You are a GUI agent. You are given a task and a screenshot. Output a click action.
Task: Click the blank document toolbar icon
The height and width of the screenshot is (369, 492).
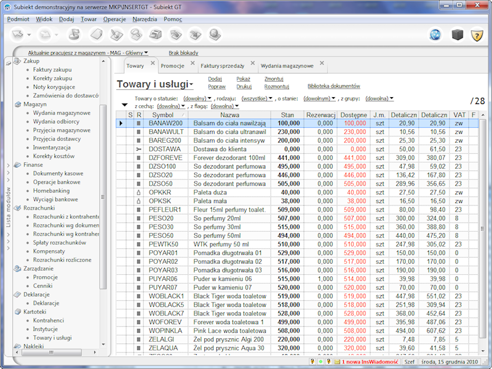(x=97, y=34)
